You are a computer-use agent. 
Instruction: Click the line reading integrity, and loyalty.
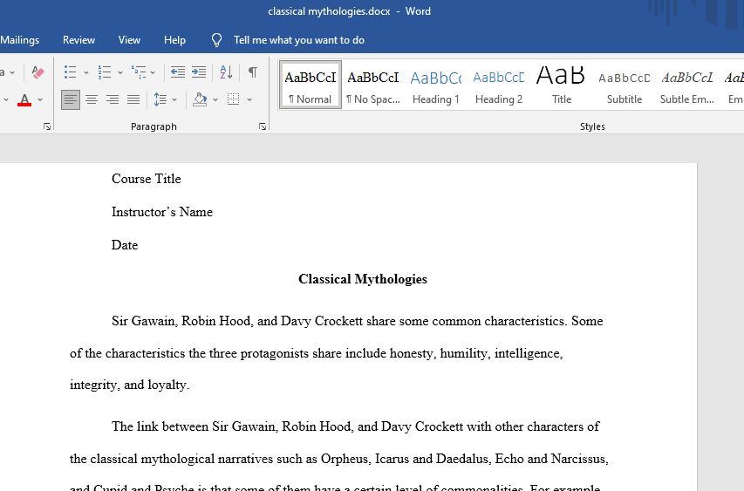130,385
